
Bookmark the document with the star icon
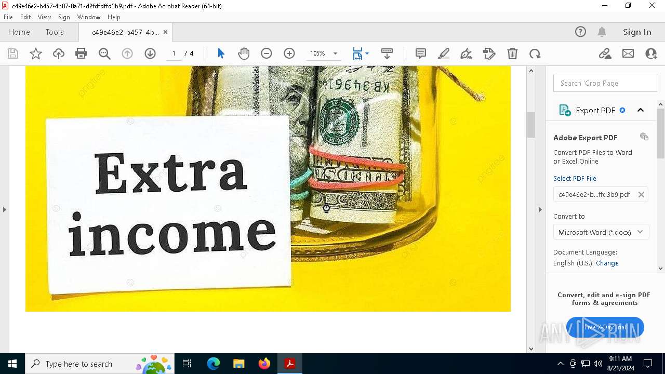tap(36, 54)
